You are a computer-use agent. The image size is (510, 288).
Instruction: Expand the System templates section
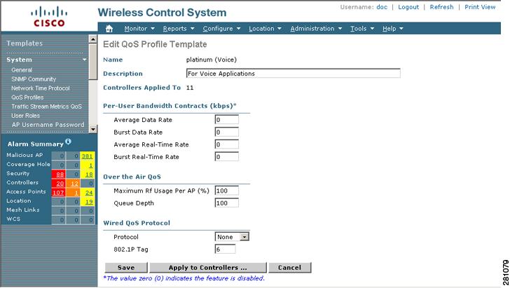click(x=46, y=60)
